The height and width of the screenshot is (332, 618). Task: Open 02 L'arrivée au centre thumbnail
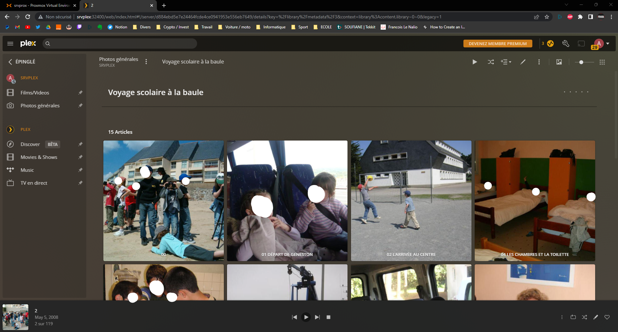point(411,200)
